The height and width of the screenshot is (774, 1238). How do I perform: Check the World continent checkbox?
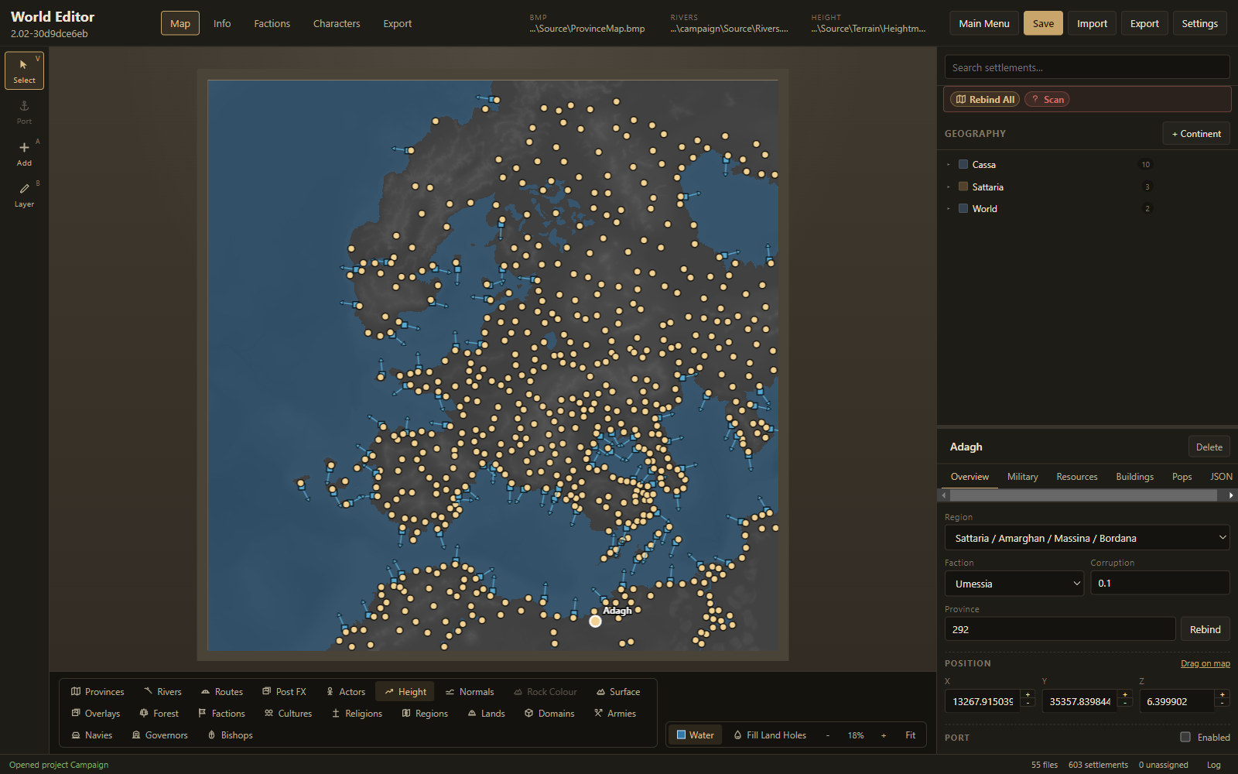[963, 208]
